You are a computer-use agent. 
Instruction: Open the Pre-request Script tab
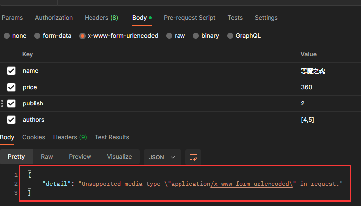pos(189,18)
